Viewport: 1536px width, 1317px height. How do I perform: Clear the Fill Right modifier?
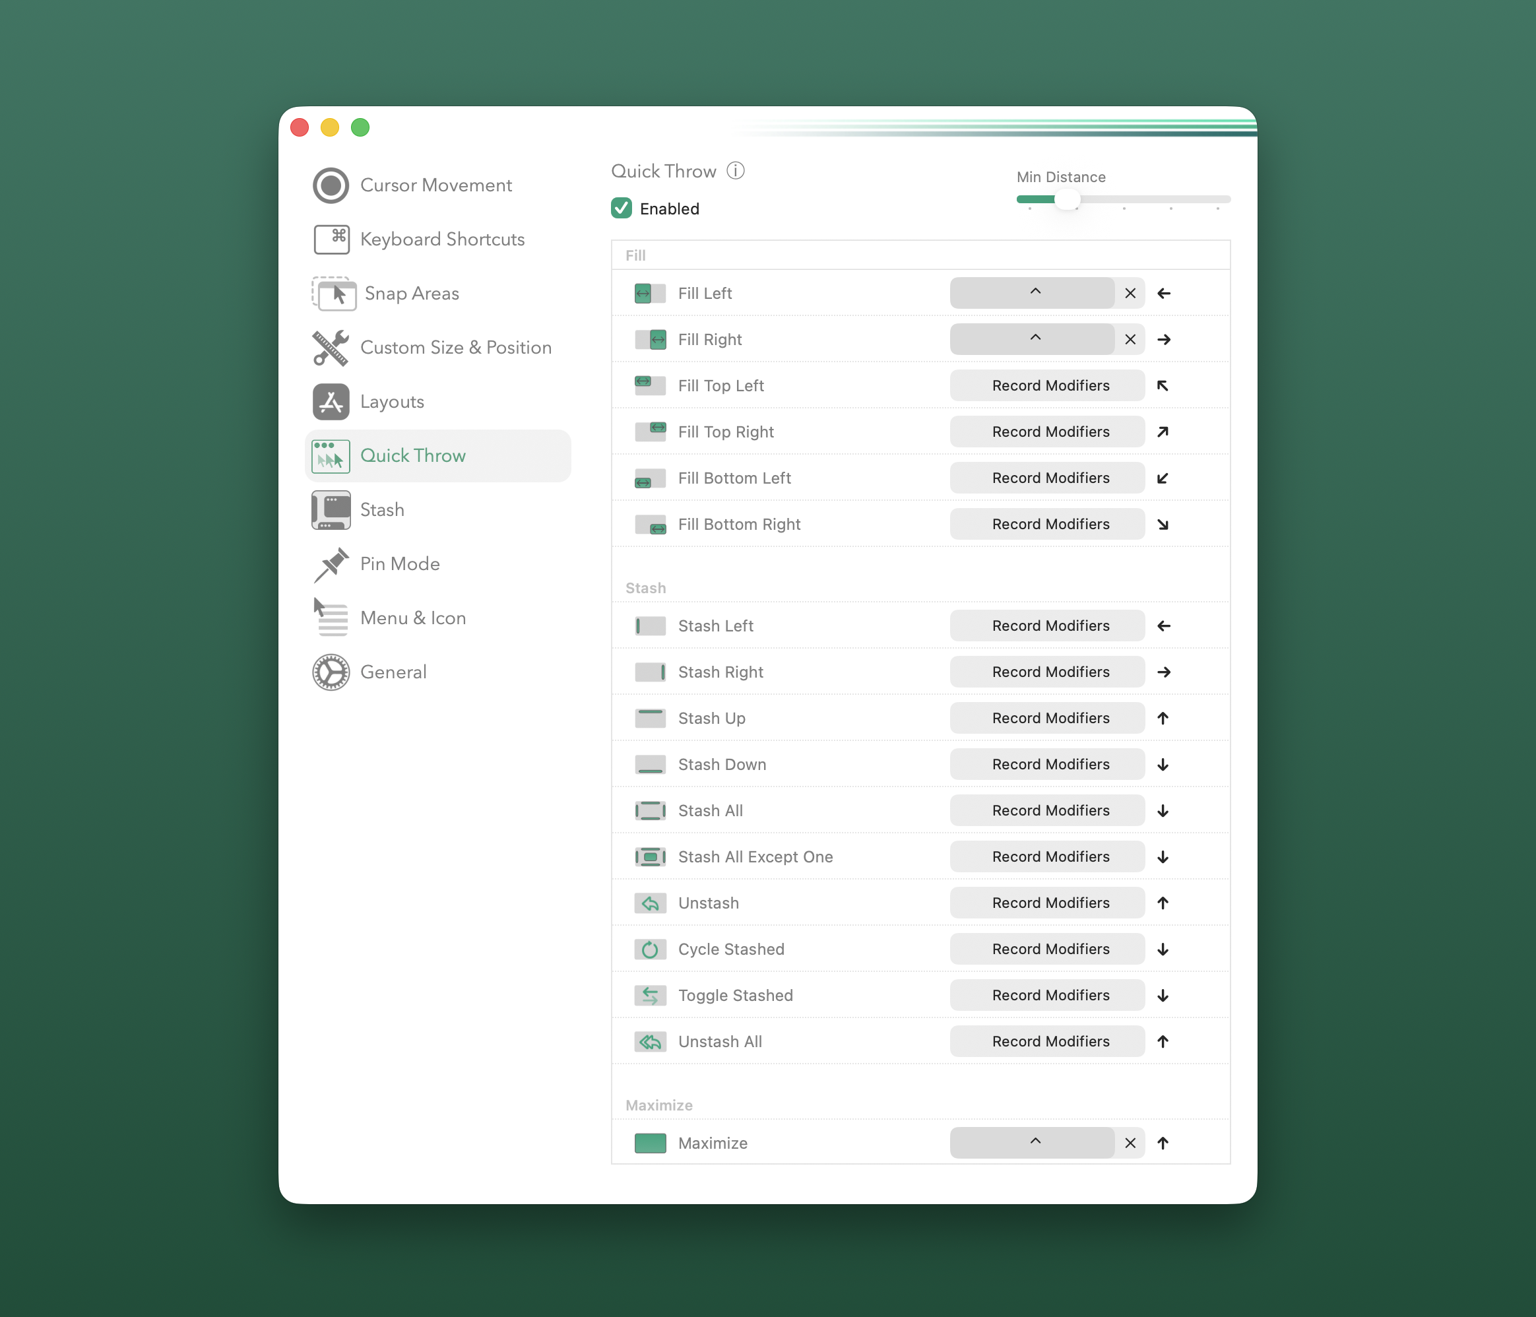click(1130, 339)
